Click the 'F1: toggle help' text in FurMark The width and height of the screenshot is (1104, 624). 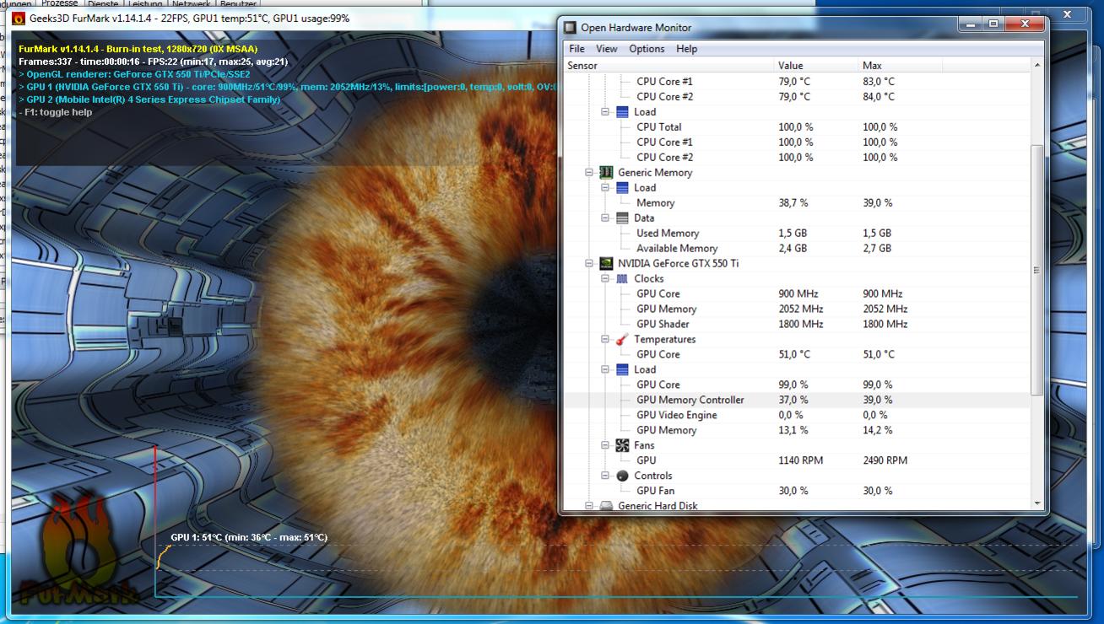click(56, 112)
